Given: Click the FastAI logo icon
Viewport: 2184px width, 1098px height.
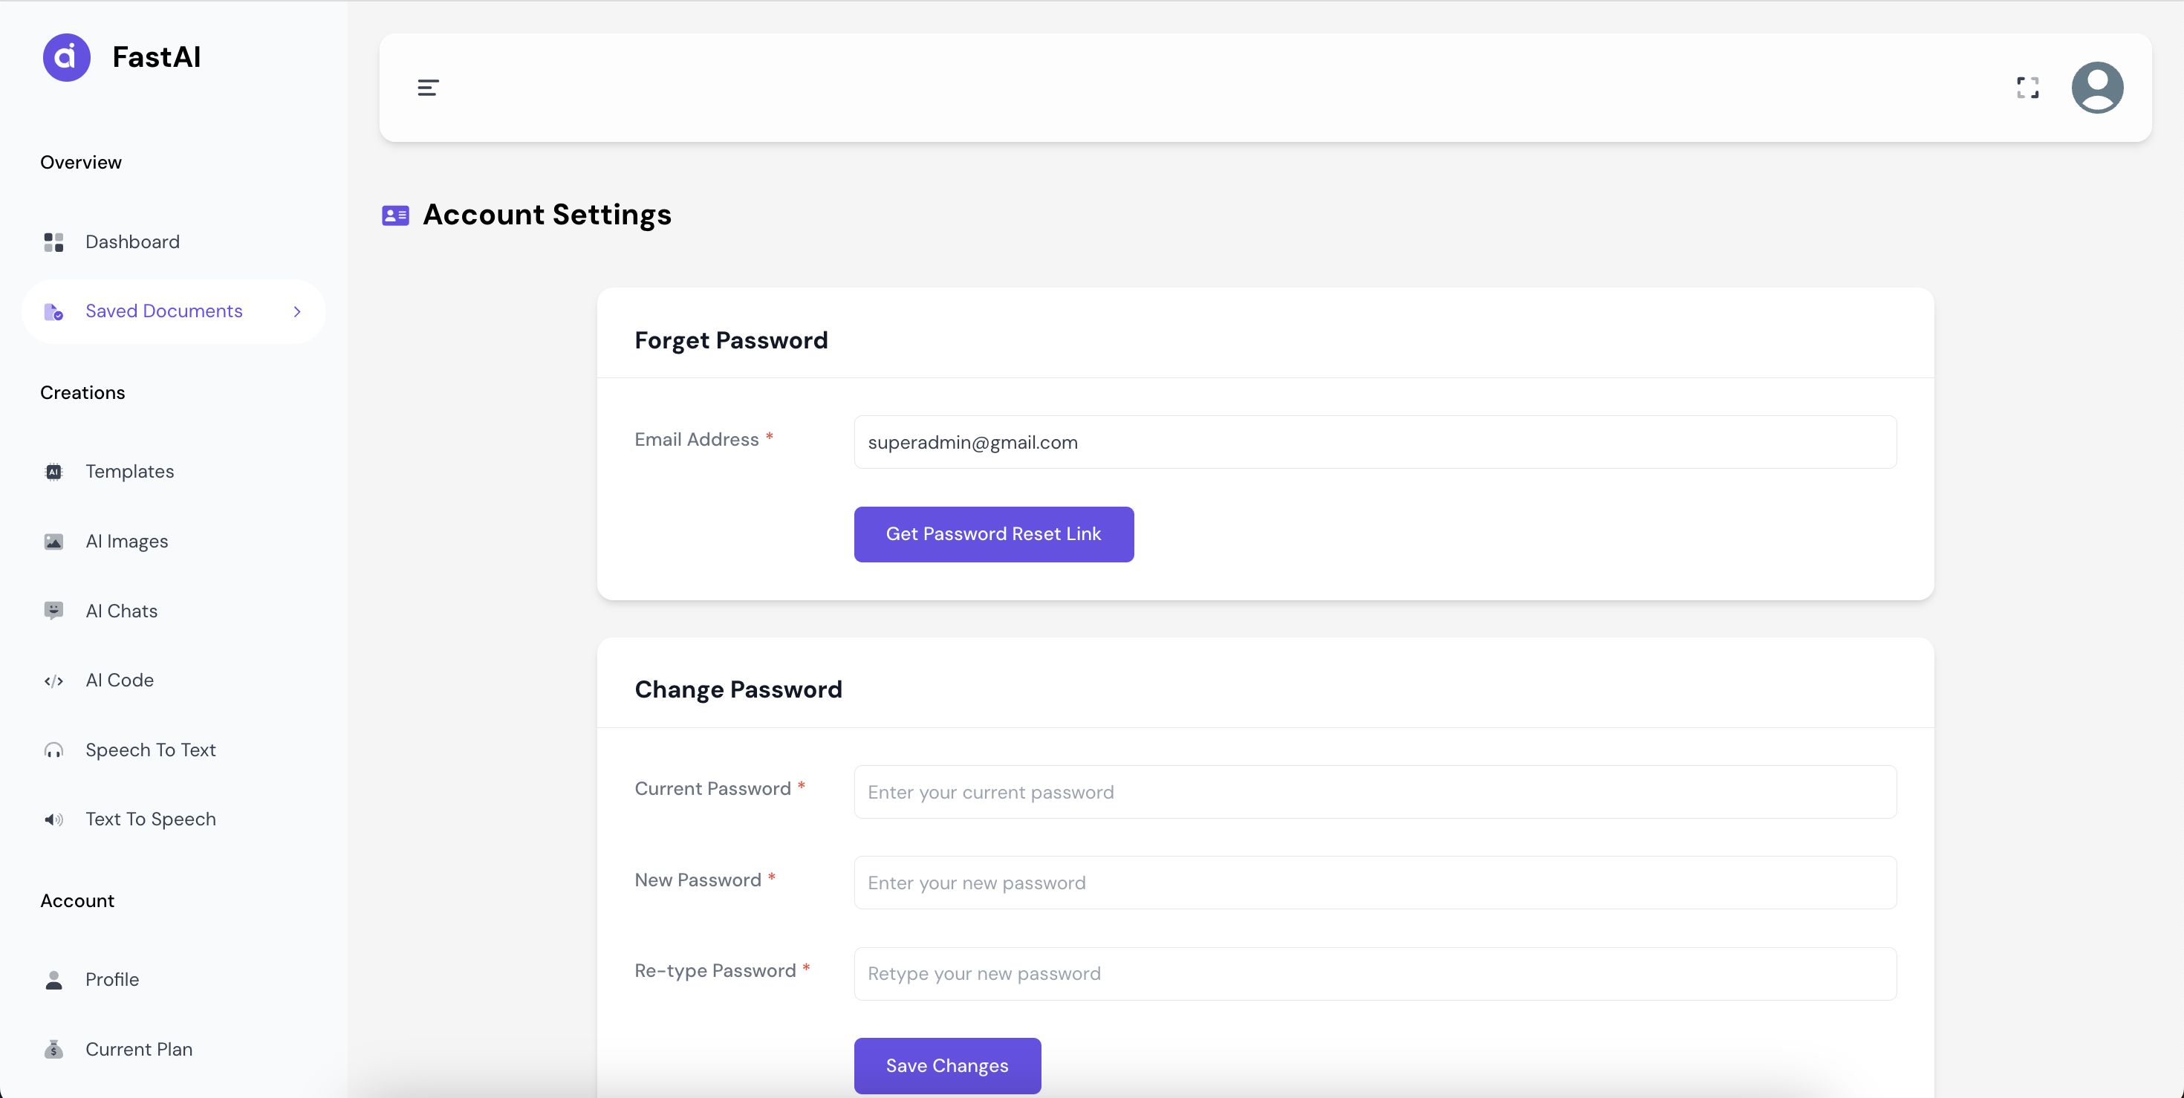Looking at the screenshot, I should [x=66, y=58].
